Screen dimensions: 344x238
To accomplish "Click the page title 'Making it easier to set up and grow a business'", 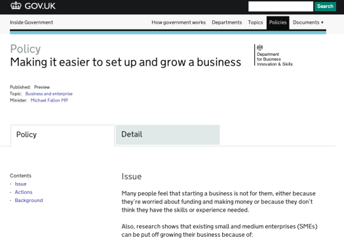I will pos(126,62).
